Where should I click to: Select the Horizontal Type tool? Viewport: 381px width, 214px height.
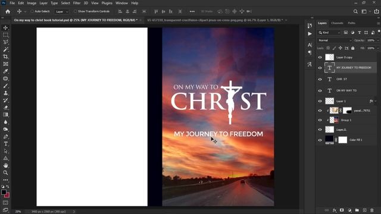coord(5,144)
